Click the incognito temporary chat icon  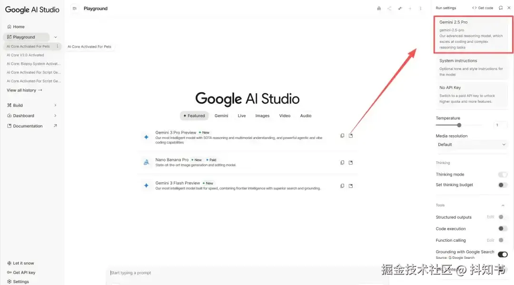[x=379, y=9]
